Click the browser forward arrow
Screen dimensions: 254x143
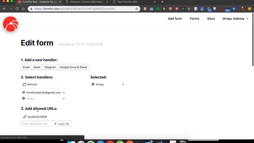[11, 9]
